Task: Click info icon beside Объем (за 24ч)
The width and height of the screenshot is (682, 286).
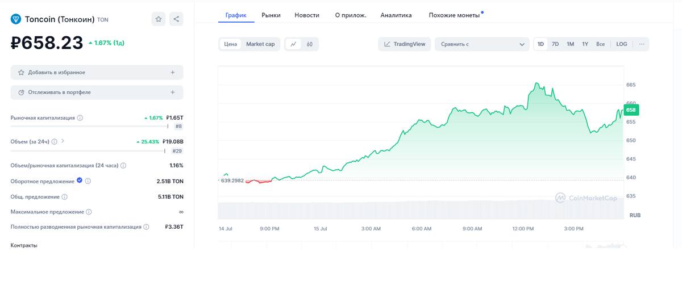Action: [x=54, y=141]
